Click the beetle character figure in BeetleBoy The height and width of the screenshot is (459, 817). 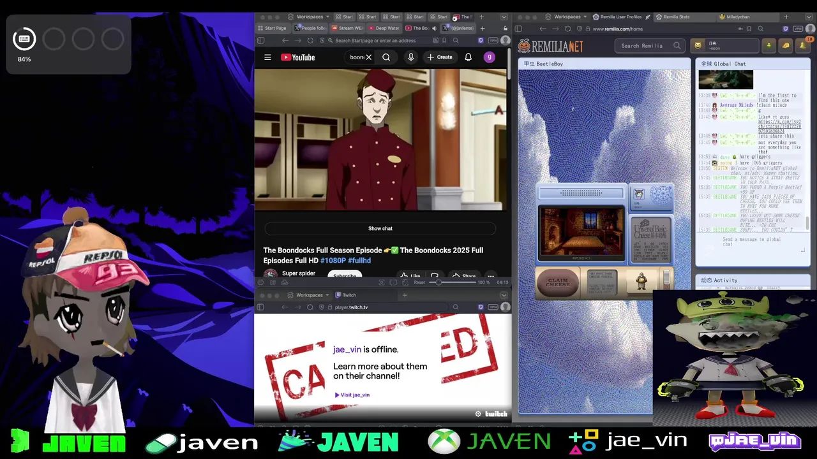point(641,280)
